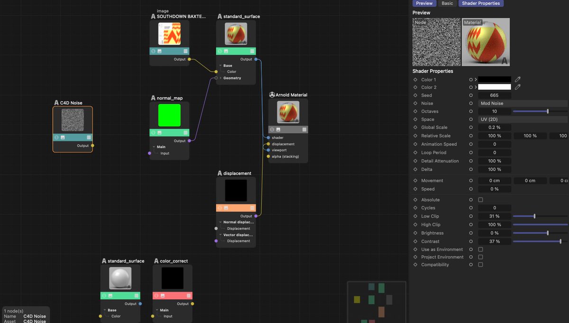The width and height of the screenshot is (569, 323).
Task: Enable the Absolute checkbox
Action: tap(480, 200)
